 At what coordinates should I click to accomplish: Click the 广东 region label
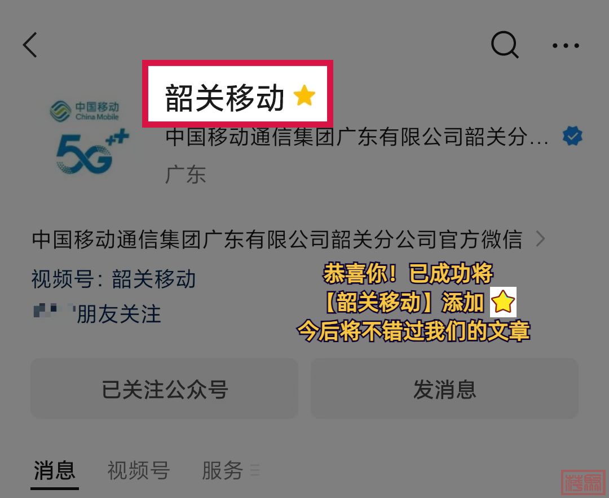click(186, 174)
